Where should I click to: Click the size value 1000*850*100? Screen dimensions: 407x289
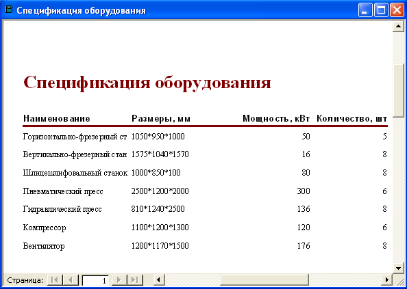[x=156, y=173]
